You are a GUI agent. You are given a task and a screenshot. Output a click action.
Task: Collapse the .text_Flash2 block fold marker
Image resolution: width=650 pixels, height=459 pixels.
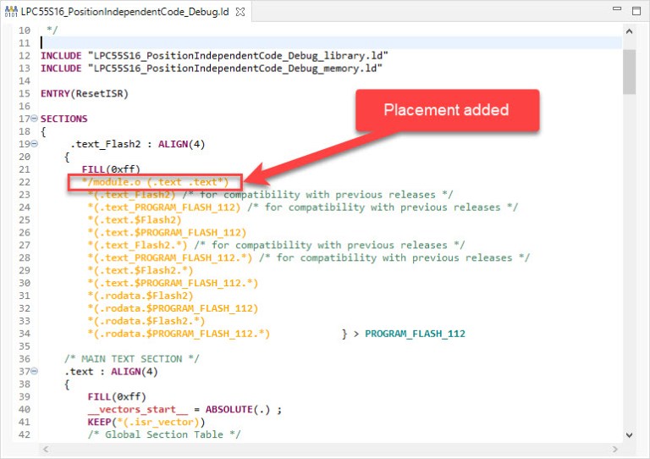click(x=34, y=144)
